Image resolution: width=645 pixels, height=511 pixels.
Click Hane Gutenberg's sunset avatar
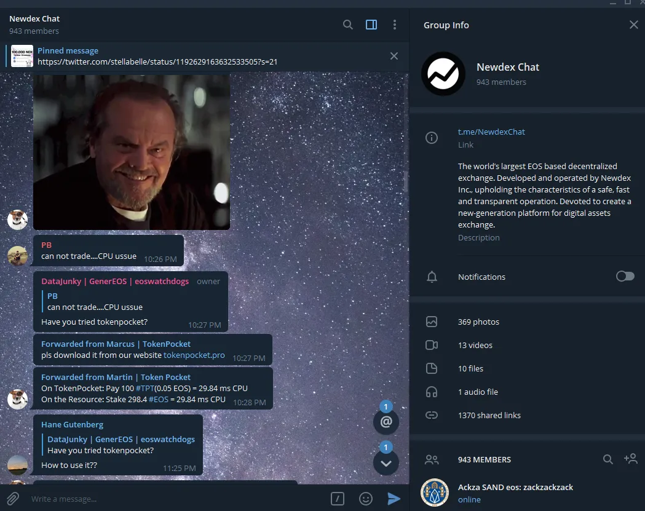pos(17,465)
